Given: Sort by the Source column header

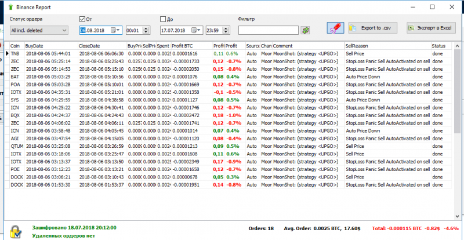Looking at the screenshot, I should point(253,46).
